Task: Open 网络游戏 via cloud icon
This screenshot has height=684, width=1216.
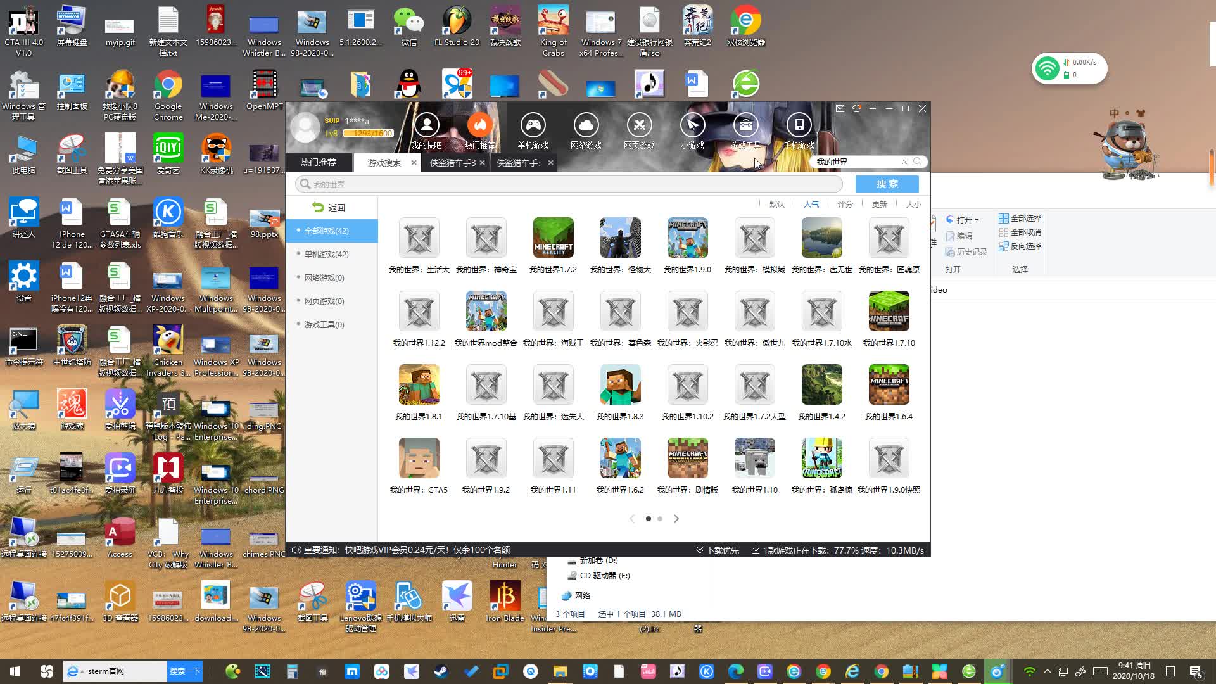Action: click(x=586, y=125)
